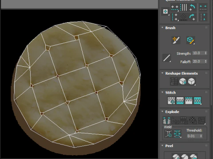Click Flatten by Polygon Angle icon
Screen dimensions: 213x159
(x=175, y=120)
